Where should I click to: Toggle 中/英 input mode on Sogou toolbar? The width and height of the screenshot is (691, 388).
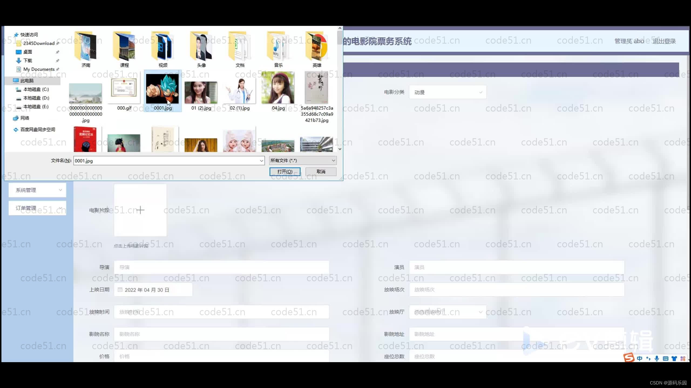[x=639, y=358]
